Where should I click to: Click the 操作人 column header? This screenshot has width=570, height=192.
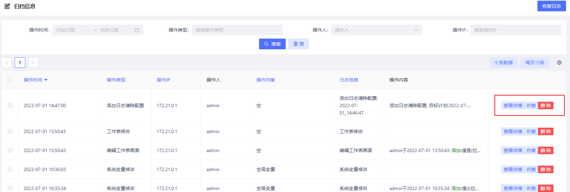[214, 80]
